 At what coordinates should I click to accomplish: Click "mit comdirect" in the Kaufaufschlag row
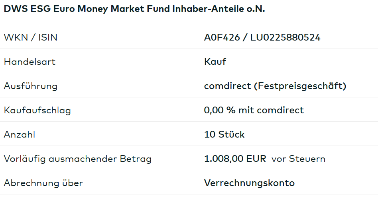coord(271,110)
